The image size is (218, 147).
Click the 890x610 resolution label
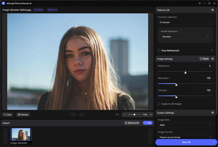coord(52,10)
